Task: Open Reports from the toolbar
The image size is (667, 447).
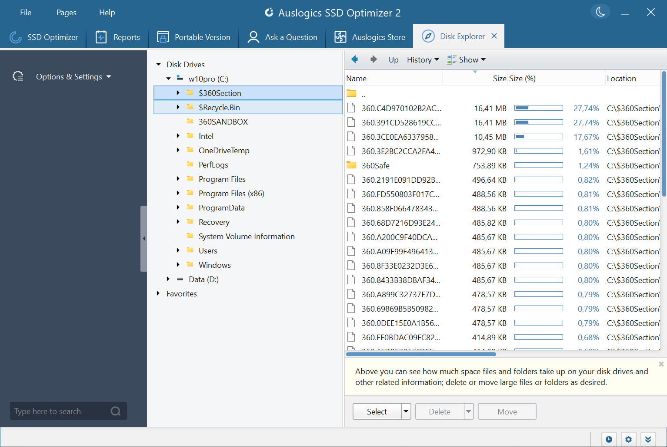Action: [x=117, y=37]
